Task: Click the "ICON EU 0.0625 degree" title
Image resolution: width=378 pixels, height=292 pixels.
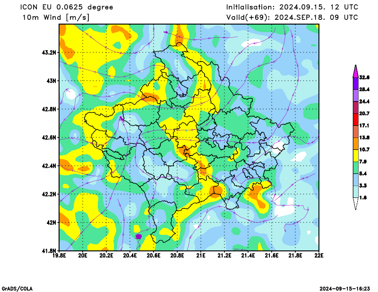Action: (67, 7)
